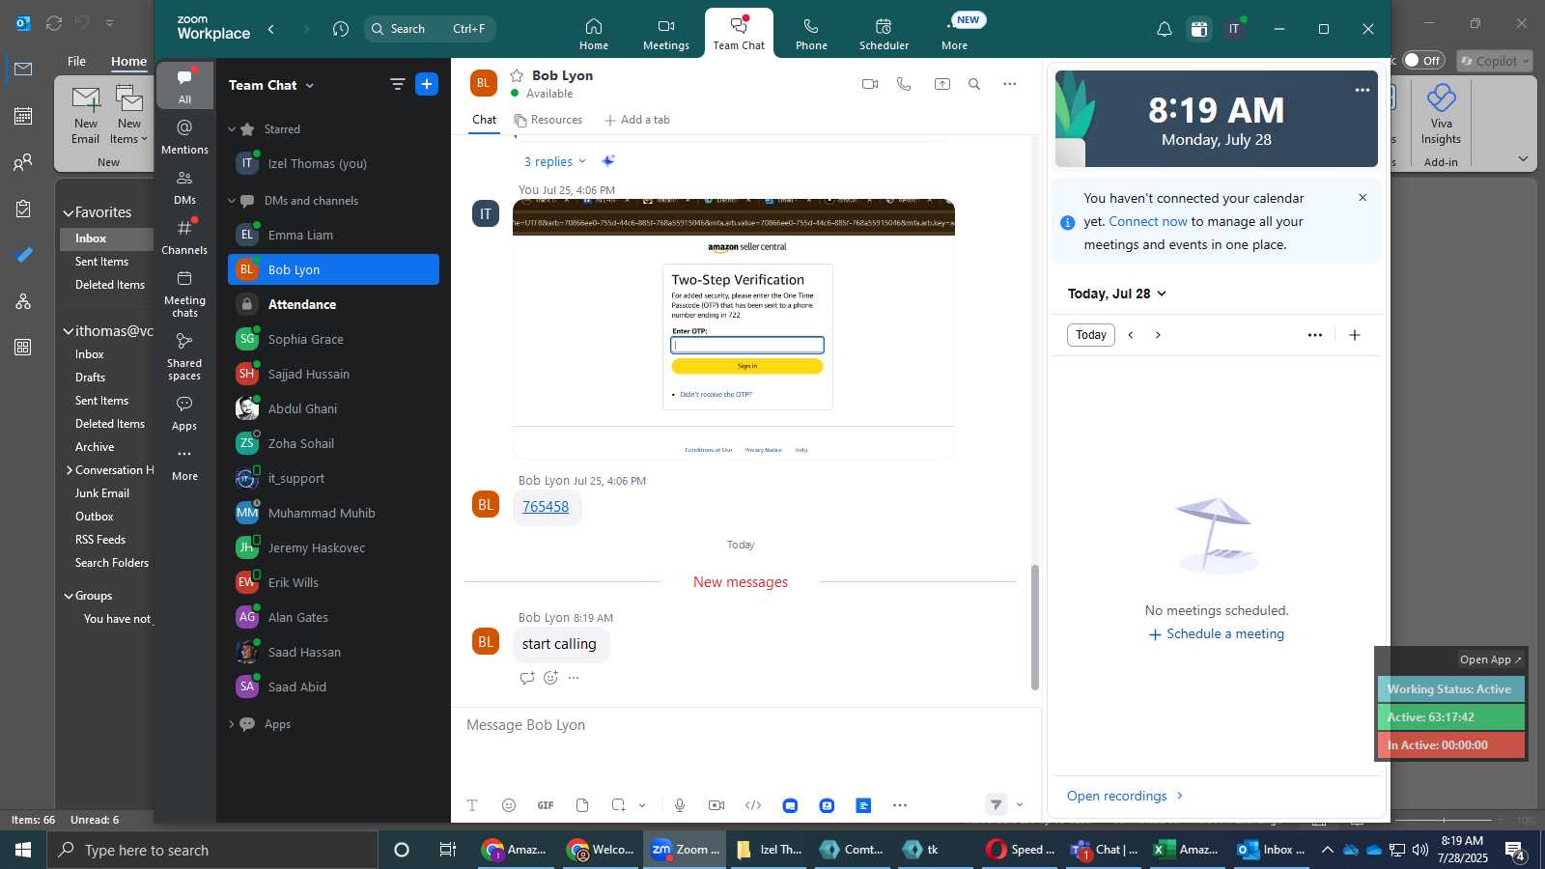Click Open App on the status widget
This screenshot has width=1545, height=869.
click(x=1490, y=659)
